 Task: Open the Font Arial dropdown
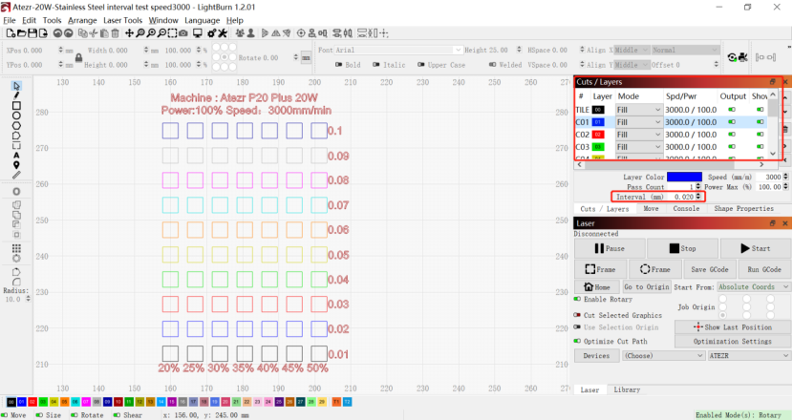[x=398, y=50]
